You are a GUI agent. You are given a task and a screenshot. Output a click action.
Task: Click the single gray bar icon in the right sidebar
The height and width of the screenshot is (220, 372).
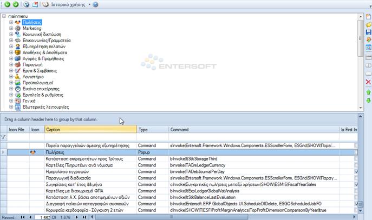point(368,74)
